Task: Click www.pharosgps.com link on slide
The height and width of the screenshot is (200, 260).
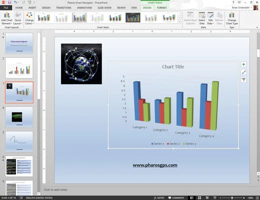Action: [155, 165]
